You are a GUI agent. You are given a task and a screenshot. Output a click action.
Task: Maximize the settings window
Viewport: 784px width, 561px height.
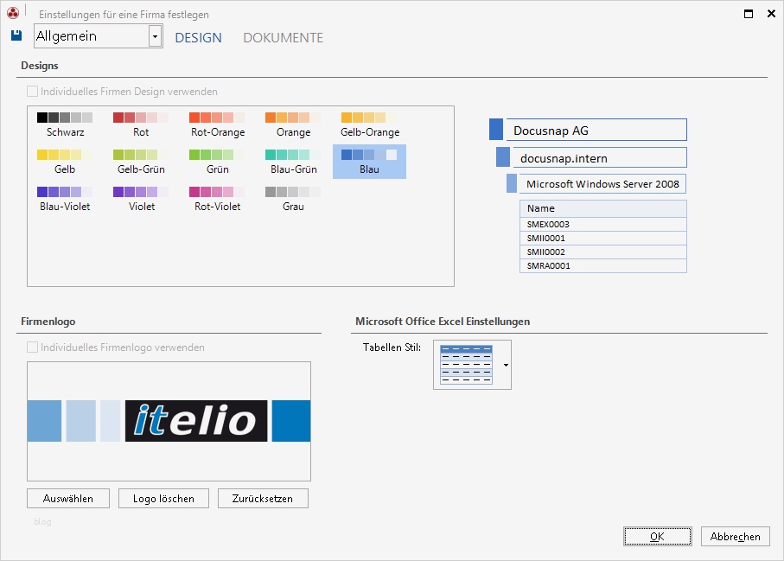(749, 14)
